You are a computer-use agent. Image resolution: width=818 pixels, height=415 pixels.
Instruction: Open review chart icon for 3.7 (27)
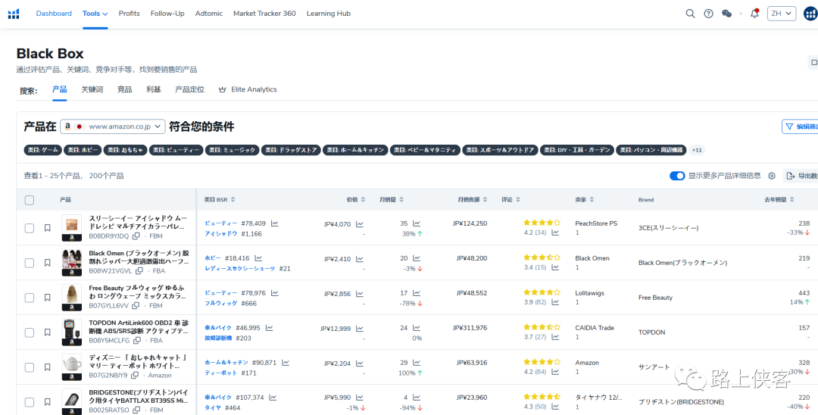[555, 337]
